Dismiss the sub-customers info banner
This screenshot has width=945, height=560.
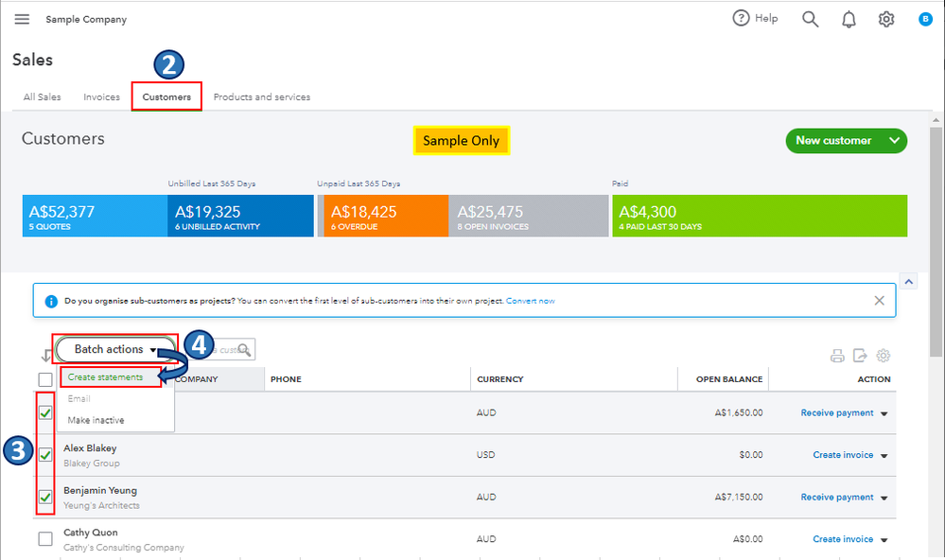coord(879,301)
